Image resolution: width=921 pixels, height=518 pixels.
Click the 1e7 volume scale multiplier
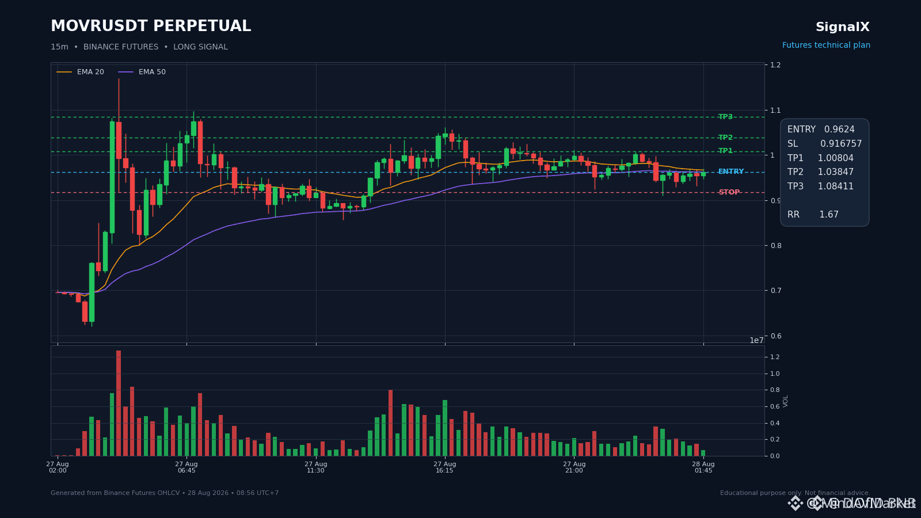click(756, 340)
